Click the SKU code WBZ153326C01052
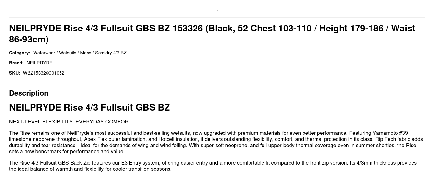 (44, 73)
